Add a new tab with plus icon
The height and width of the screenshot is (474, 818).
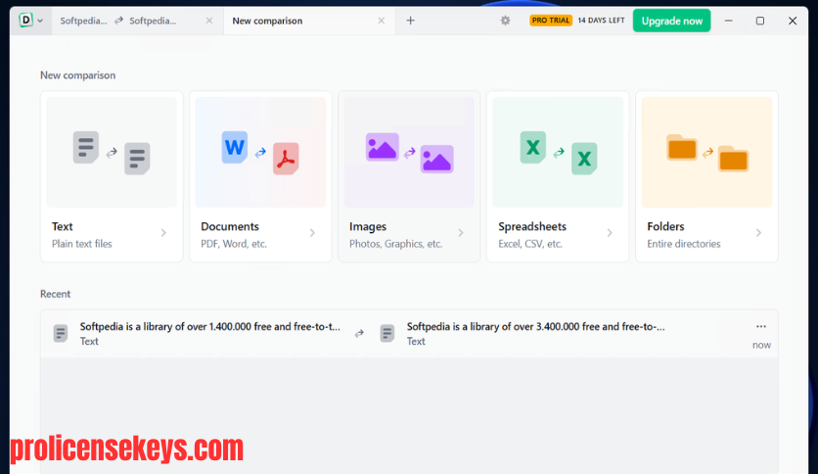coord(411,21)
